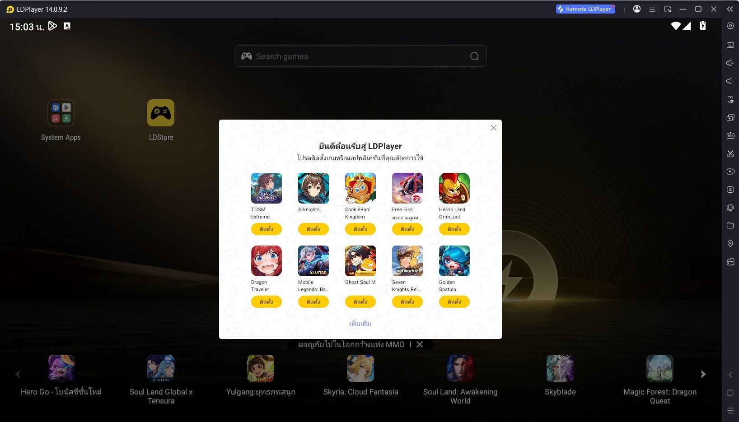Click the Play Store icon in the status bar

pyautogui.click(x=52, y=26)
